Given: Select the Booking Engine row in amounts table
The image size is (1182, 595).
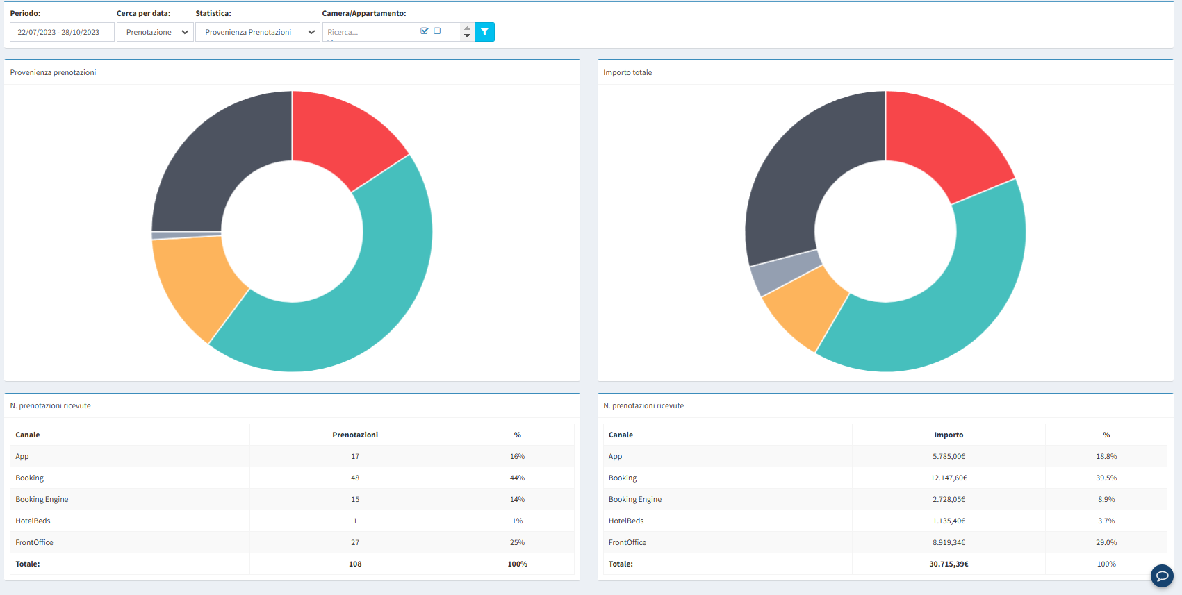Looking at the screenshot, I should click(883, 499).
